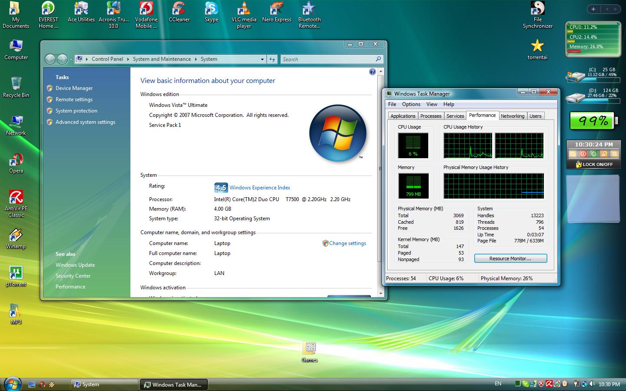Switch to the Processes tab

tap(431, 116)
